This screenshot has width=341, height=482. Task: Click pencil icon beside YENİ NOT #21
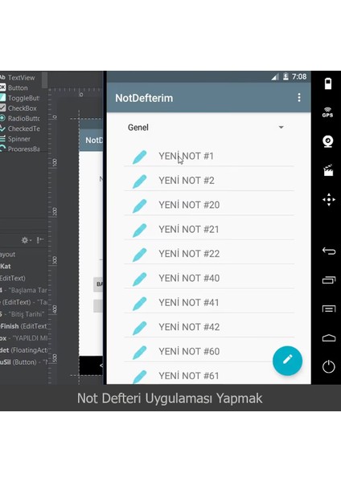[139, 231]
